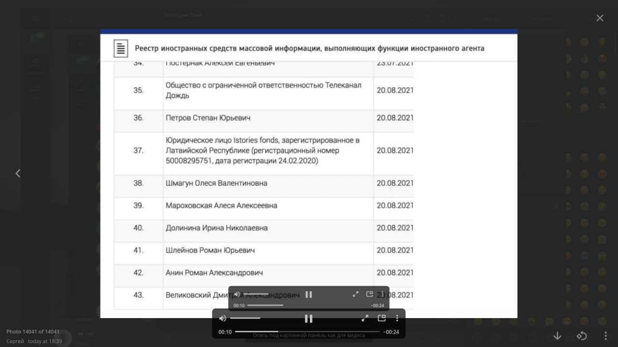Image resolution: width=618 pixels, height=347 pixels.
Task: Click the registry title "Реестр иностранных средств массовой информации"
Action: point(227,48)
